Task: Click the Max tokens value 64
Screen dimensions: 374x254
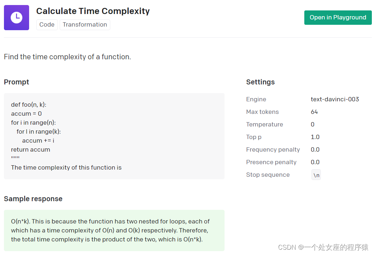Action: [x=314, y=112]
